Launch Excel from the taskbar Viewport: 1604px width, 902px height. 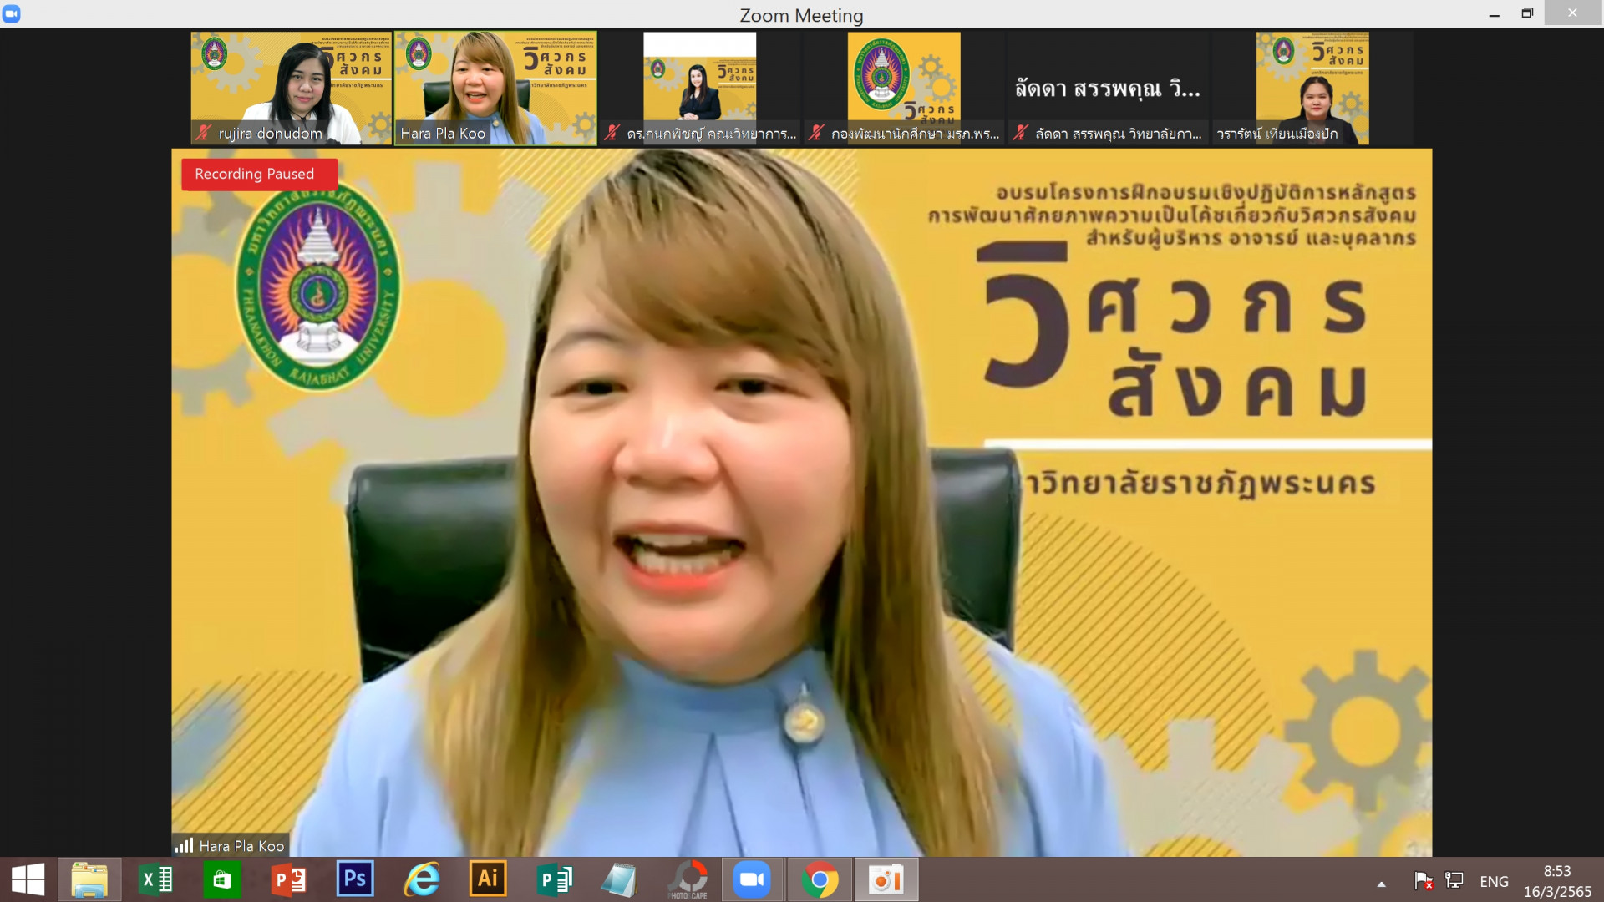coord(155,879)
